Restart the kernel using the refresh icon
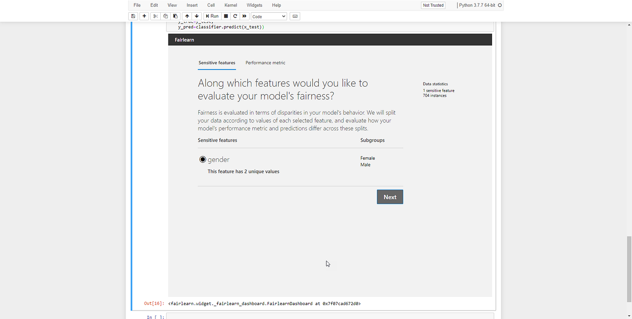This screenshot has height=319, width=632. click(235, 16)
